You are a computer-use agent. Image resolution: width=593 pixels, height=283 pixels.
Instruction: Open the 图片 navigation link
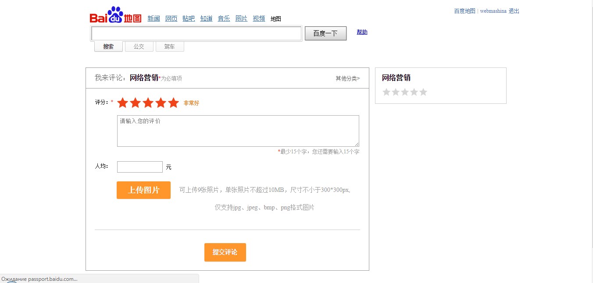241,18
